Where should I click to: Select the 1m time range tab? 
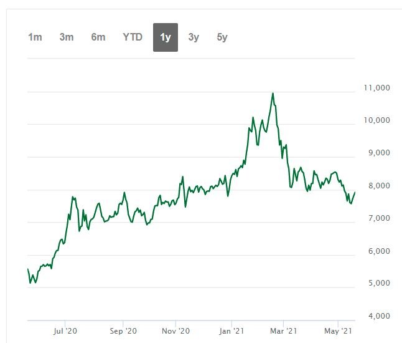click(35, 37)
